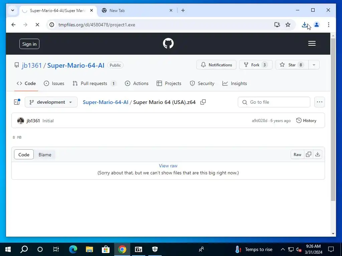Open File Explorer from taskbar
This screenshot has width=342, height=256.
89,249
